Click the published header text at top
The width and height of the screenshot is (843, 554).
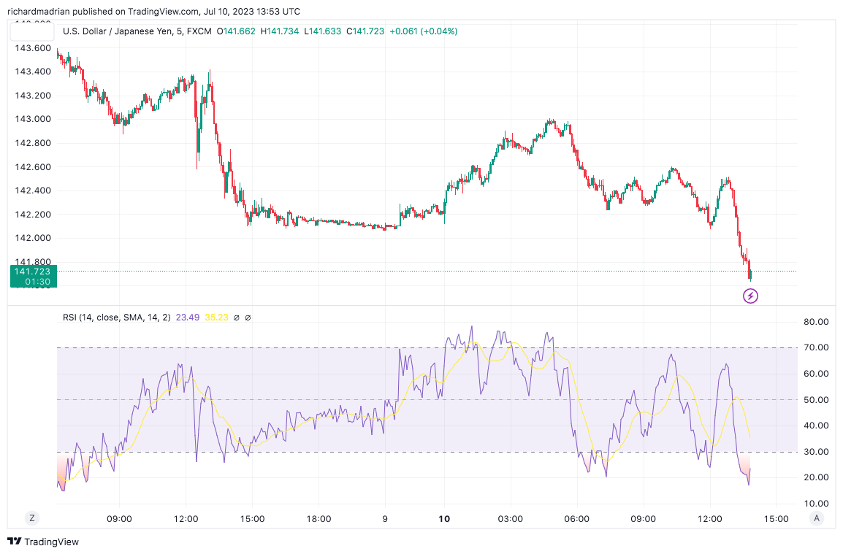click(153, 11)
